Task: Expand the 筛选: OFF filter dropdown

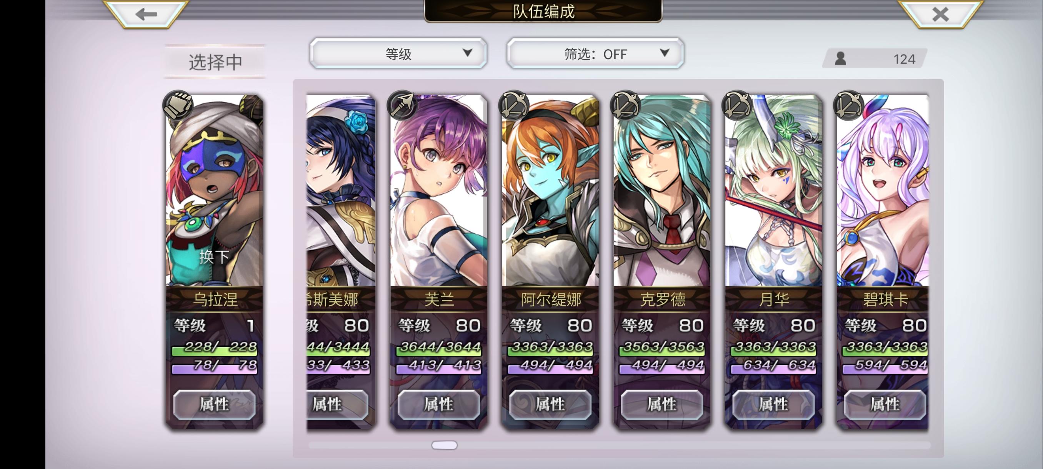Action: (x=595, y=53)
